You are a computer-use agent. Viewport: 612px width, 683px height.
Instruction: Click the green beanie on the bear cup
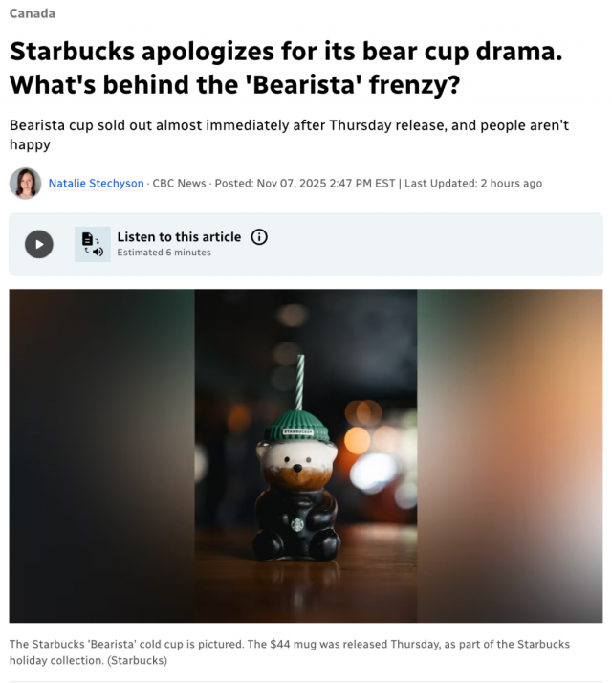(x=297, y=425)
